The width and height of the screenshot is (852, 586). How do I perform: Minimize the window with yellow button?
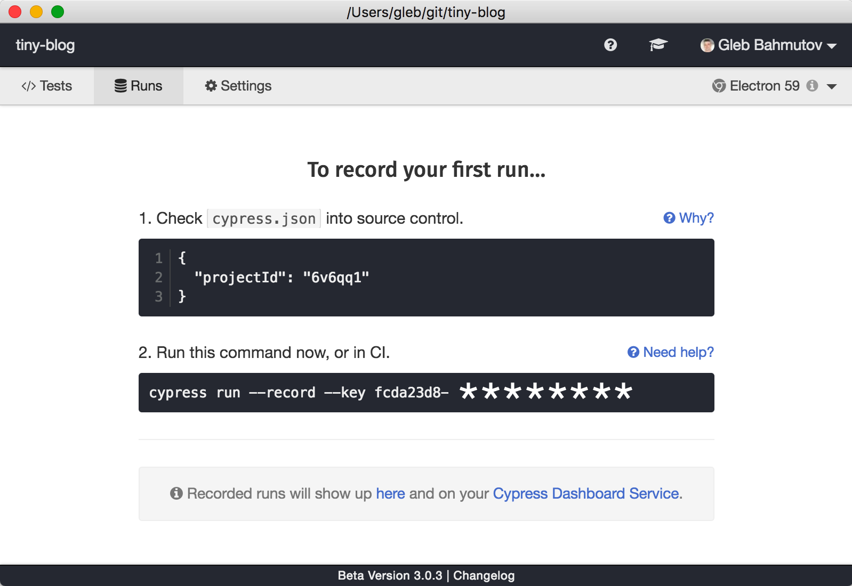coord(36,12)
